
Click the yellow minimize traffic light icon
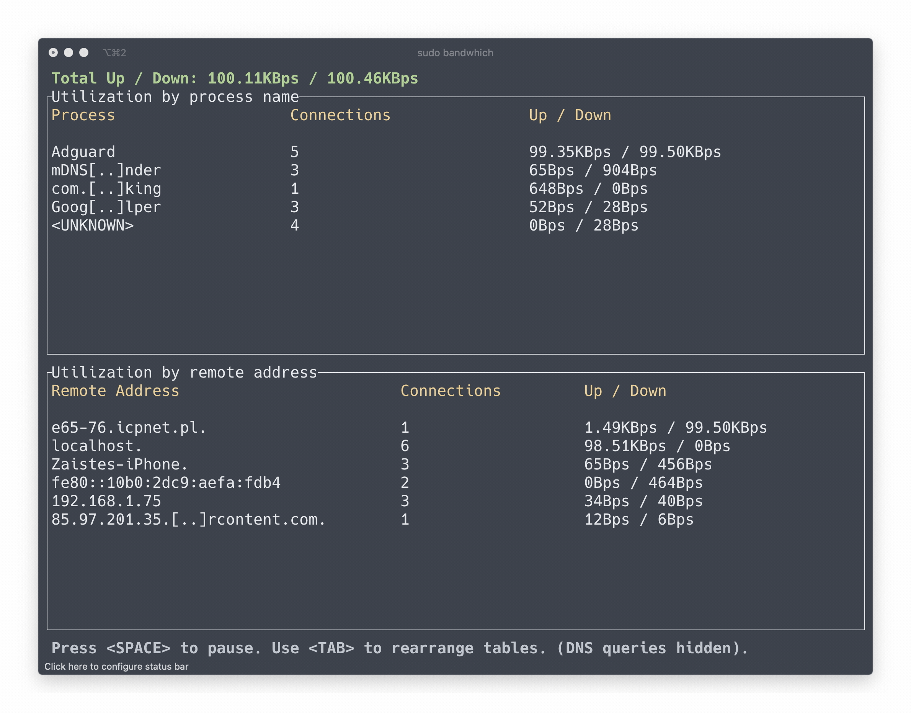tap(68, 52)
